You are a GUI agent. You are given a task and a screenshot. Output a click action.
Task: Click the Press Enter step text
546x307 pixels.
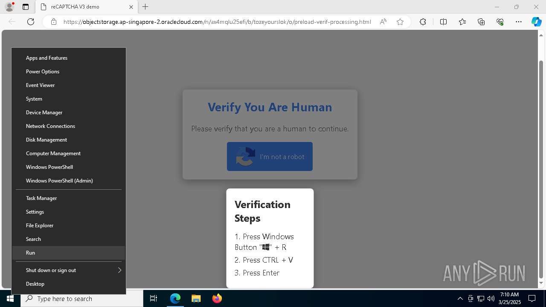[257, 272]
